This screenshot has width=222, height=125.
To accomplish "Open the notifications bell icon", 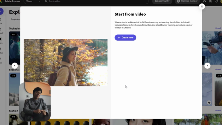I will (216, 1).
